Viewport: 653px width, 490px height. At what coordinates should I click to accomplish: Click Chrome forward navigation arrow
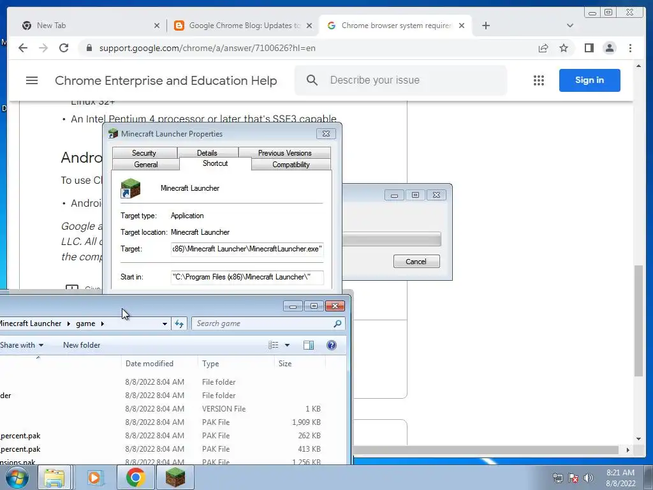pos(43,48)
